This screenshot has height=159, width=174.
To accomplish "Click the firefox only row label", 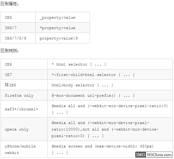I will tap(19, 96).
